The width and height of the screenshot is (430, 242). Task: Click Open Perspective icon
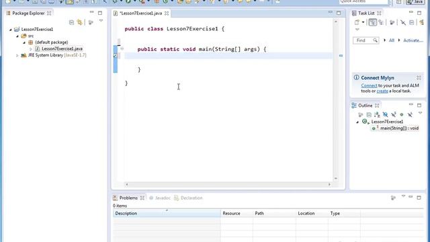(398, 2)
